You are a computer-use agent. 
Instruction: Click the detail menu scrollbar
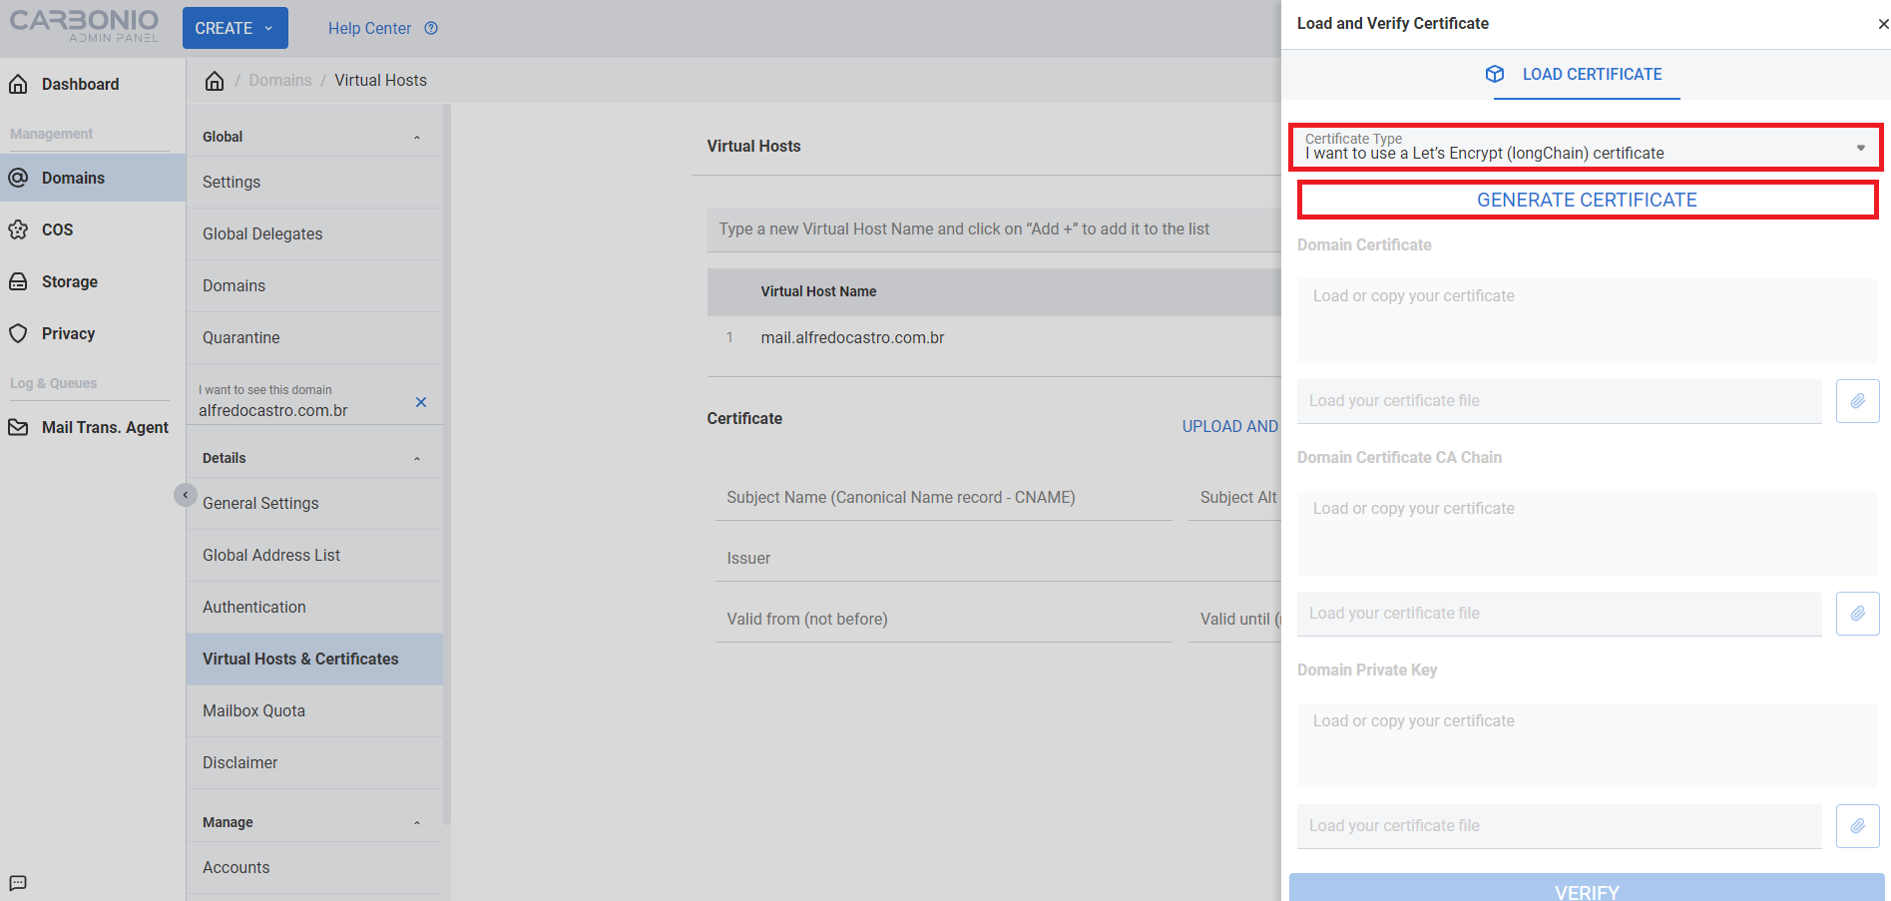point(447,464)
